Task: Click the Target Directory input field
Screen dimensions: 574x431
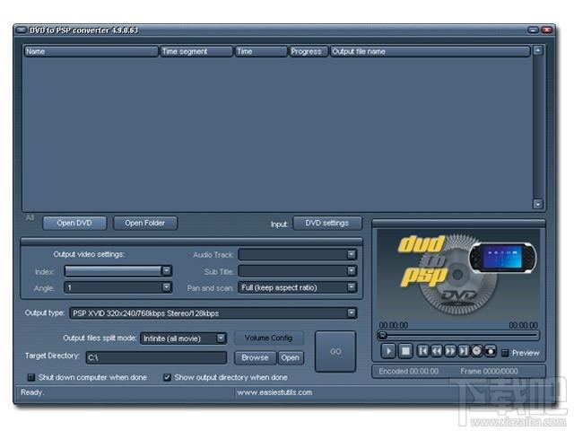Action: pyautogui.click(x=156, y=357)
